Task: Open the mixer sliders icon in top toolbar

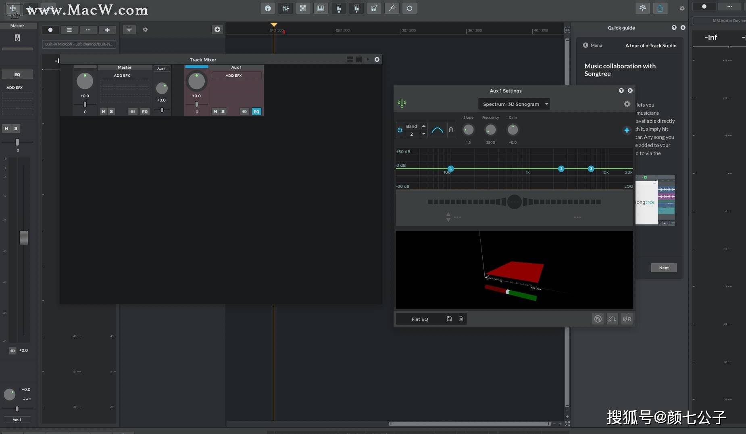Action: [x=285, y=8]
